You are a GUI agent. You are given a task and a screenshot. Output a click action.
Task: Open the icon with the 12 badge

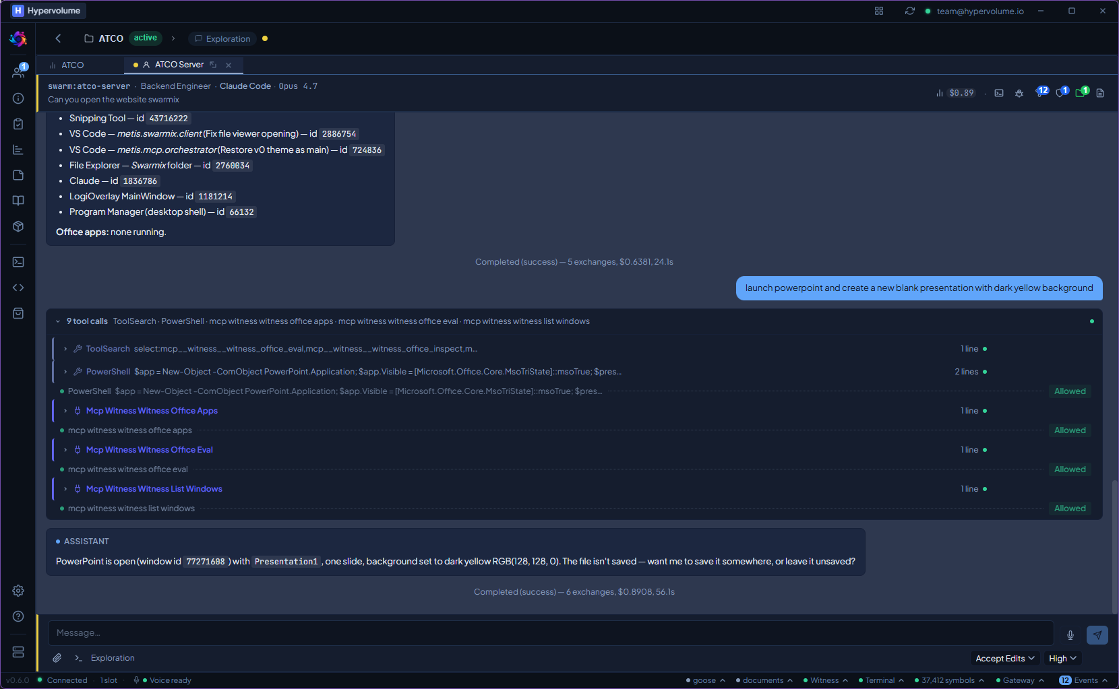point(1041,92)
